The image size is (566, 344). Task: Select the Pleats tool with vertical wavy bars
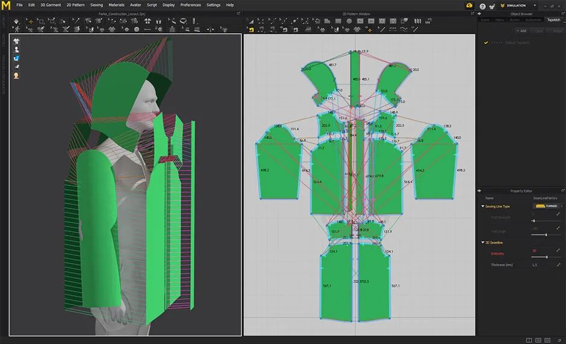point(418,21)
